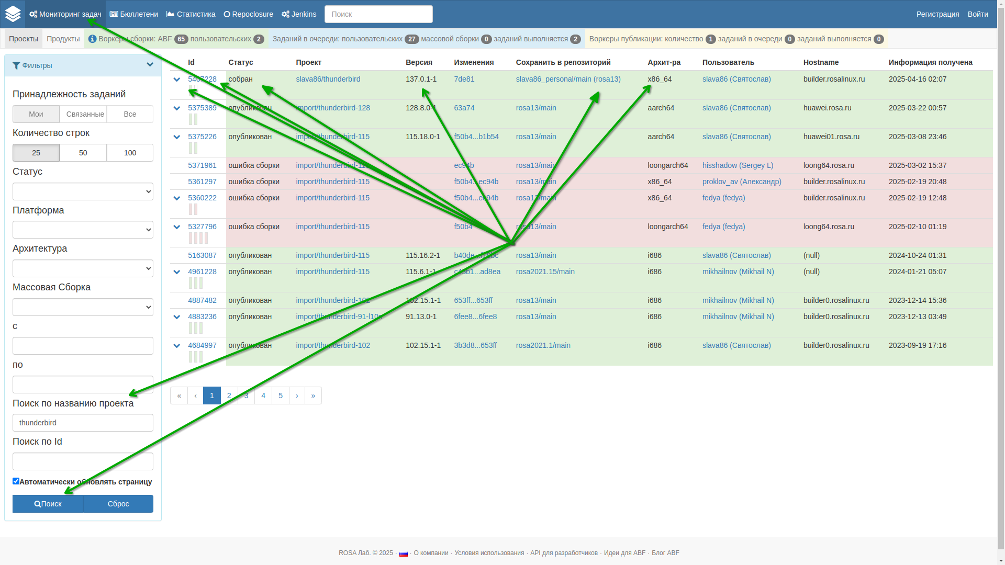Open API для разработчиков footer link
Screen dimensions: 1005x565
tap(564, 553)
